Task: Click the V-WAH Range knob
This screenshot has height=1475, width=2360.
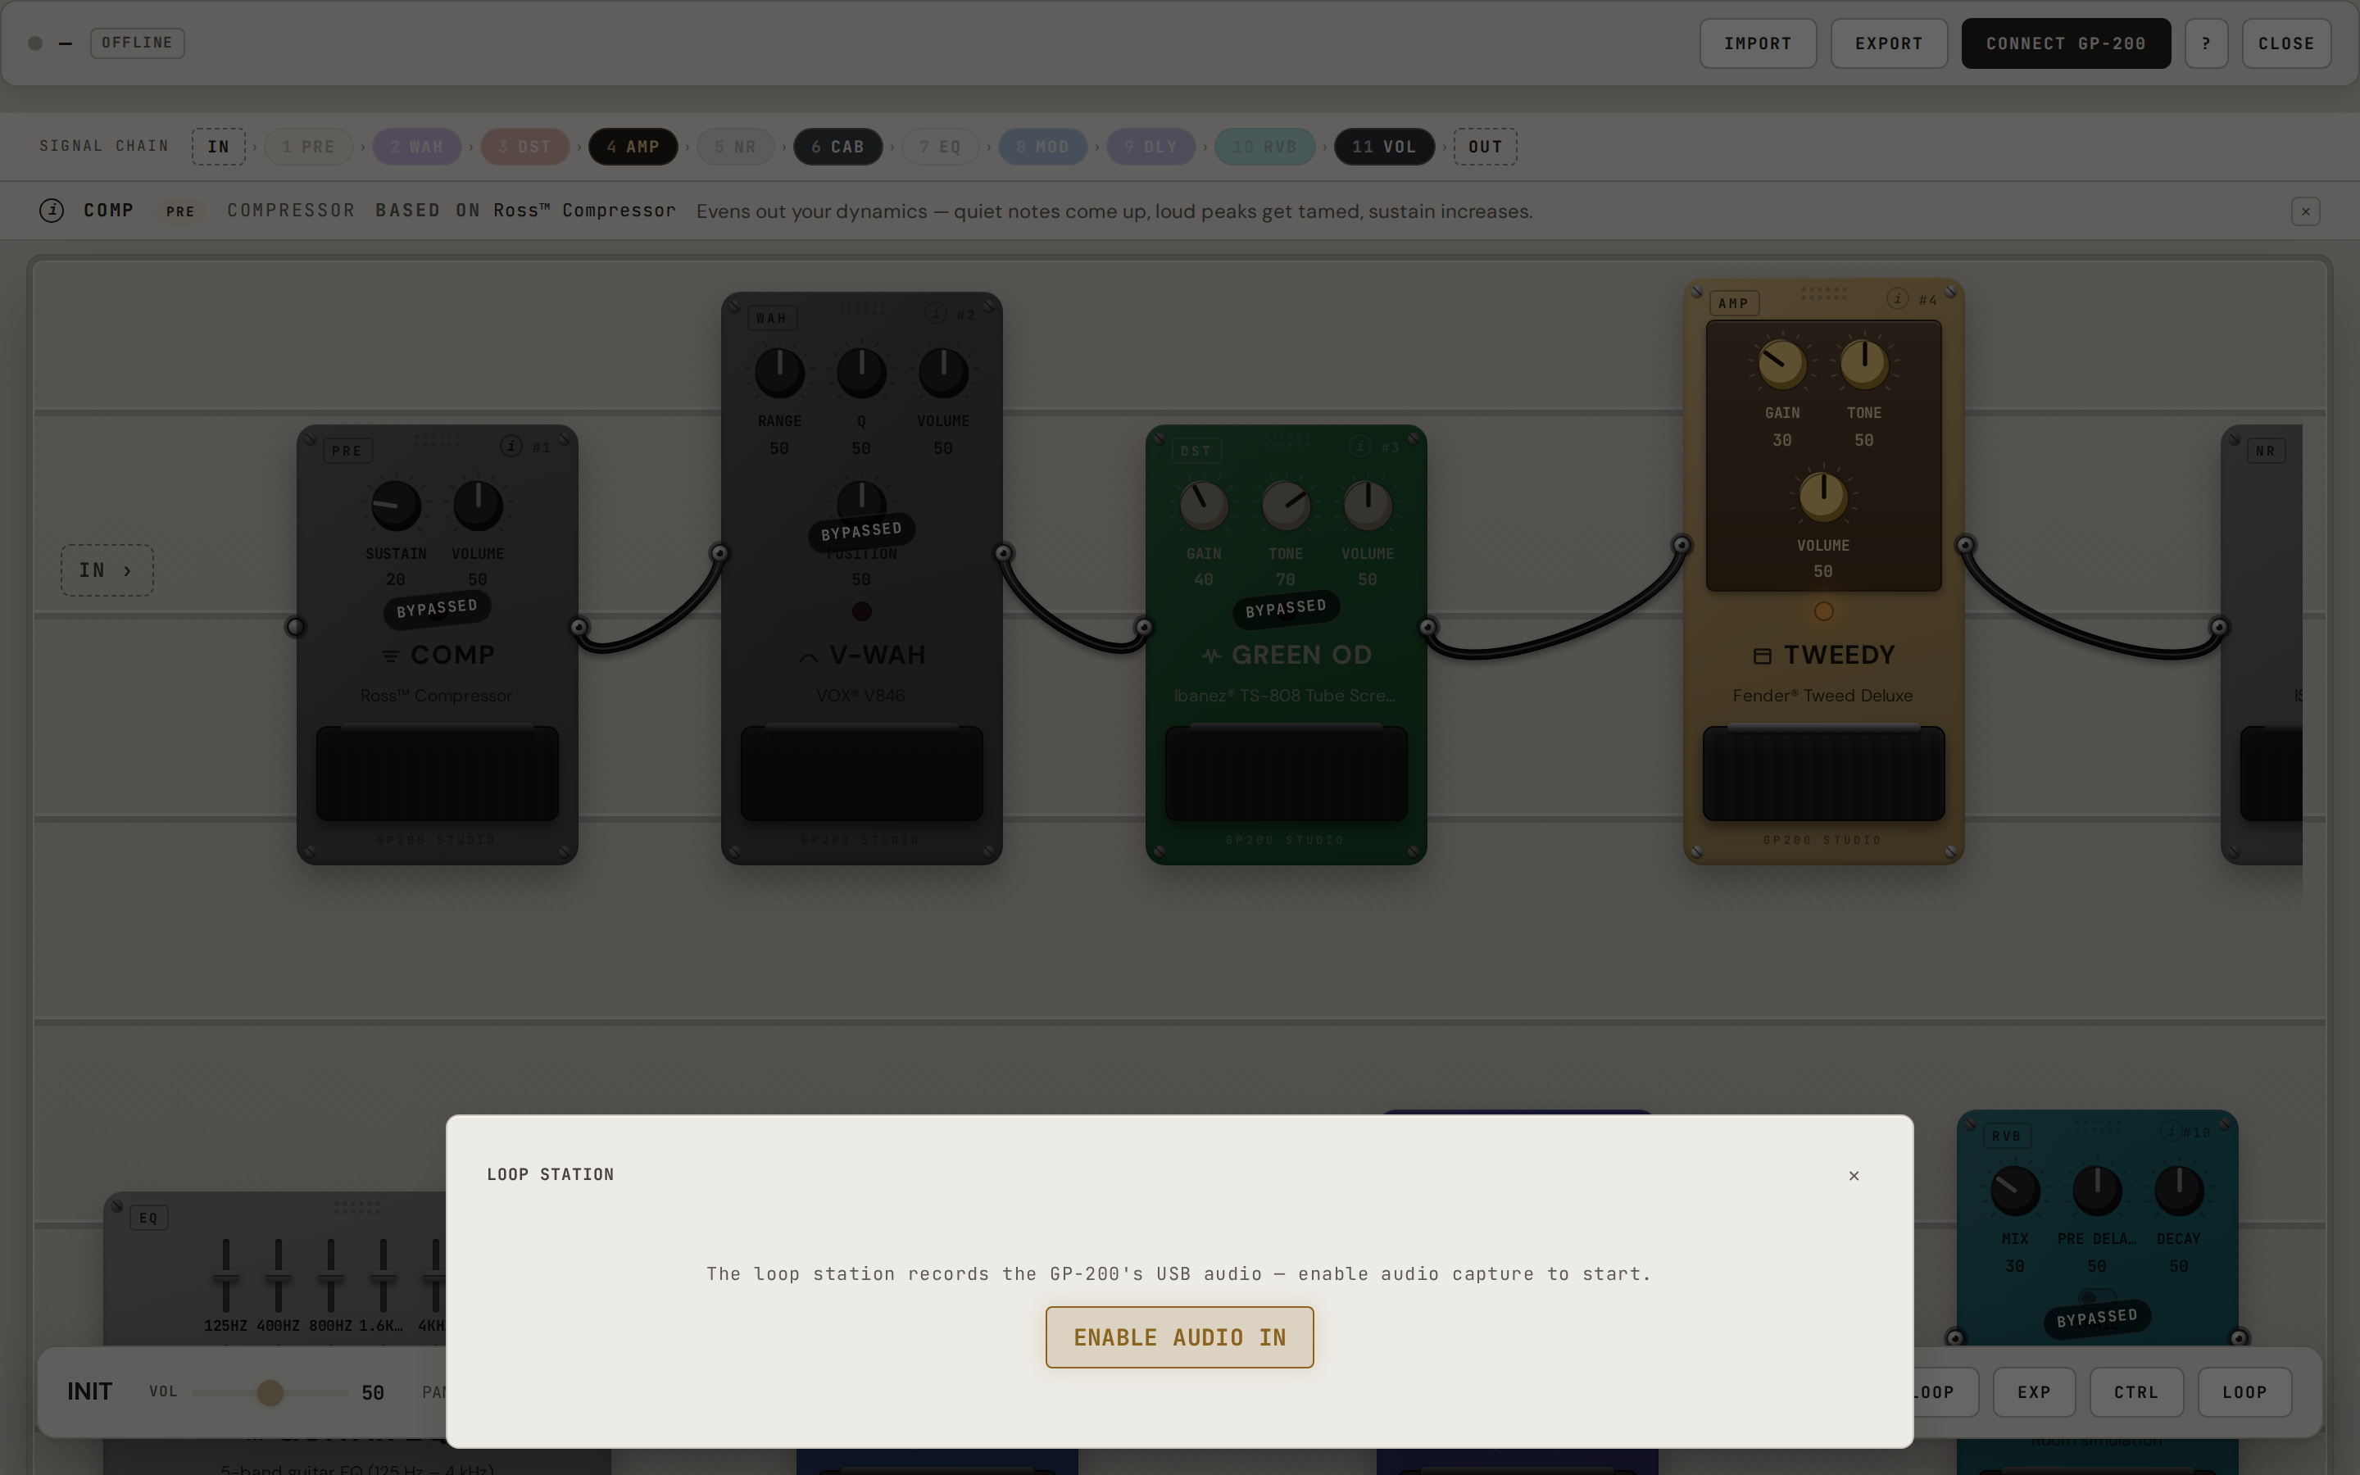Action: (779, 373)
